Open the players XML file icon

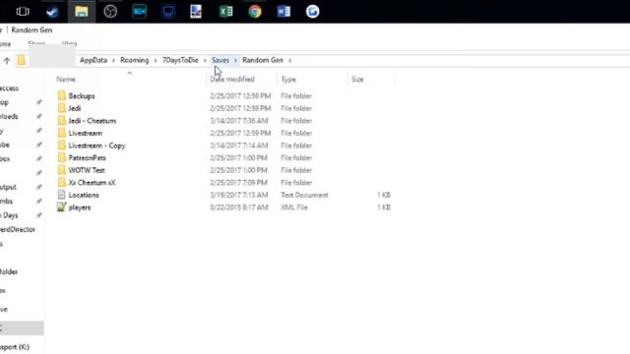(61, 207)
